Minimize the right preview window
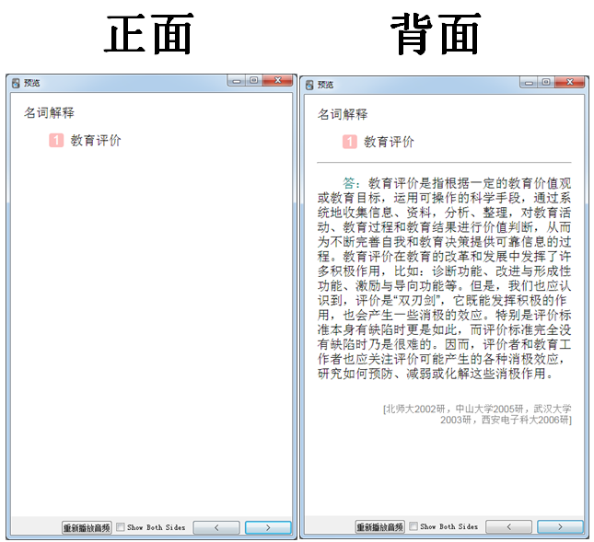594x542 pixels. click(x=529, y=82)
